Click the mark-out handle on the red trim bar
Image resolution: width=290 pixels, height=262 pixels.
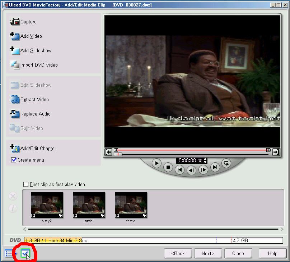click(x=268, y=150)
